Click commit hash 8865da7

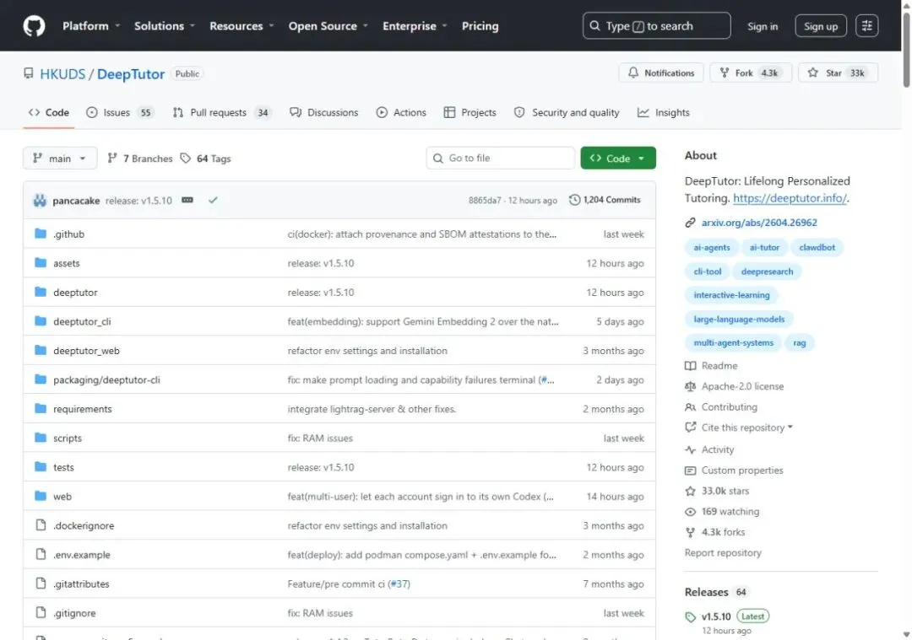[x=485, y=201]
